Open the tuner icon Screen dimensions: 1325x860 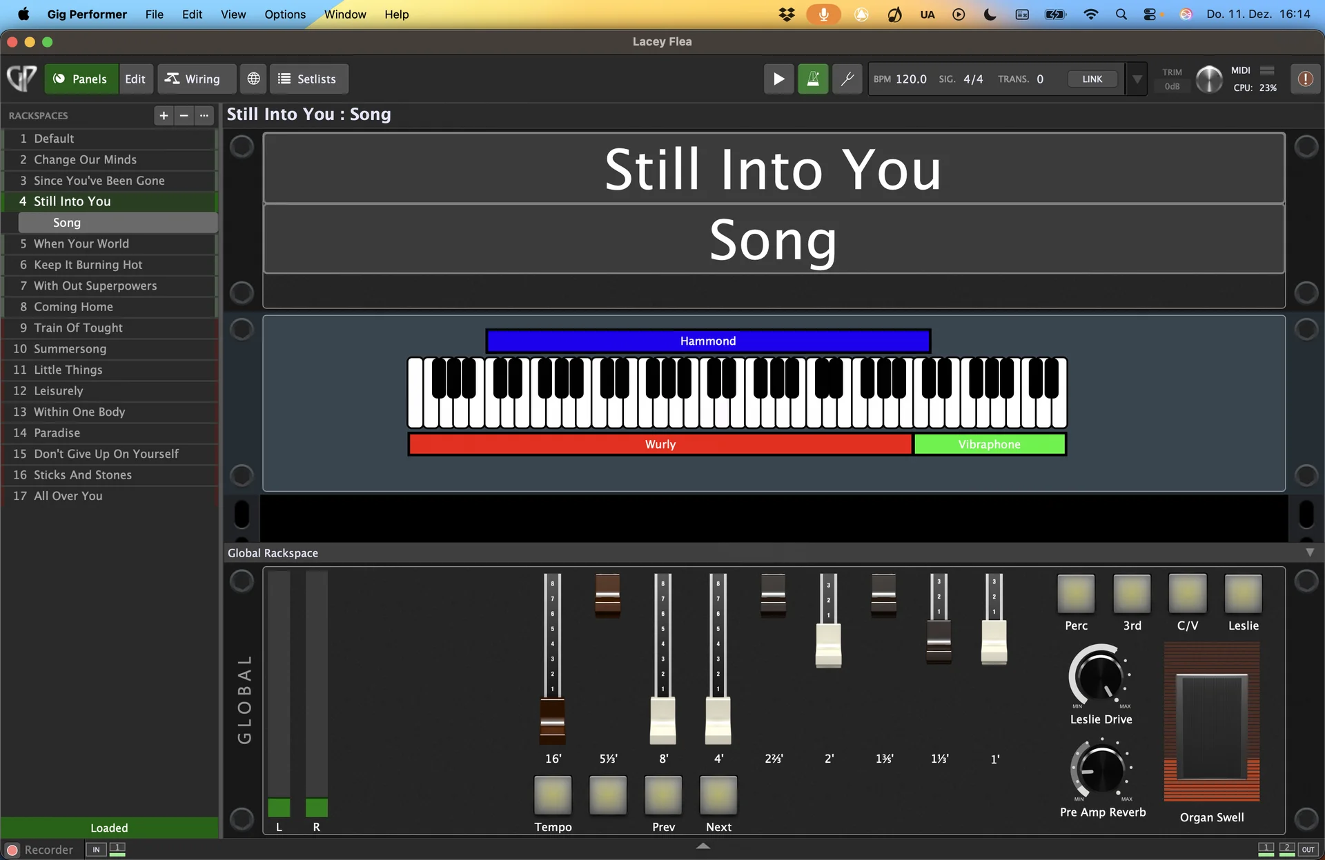coord(847,79)
